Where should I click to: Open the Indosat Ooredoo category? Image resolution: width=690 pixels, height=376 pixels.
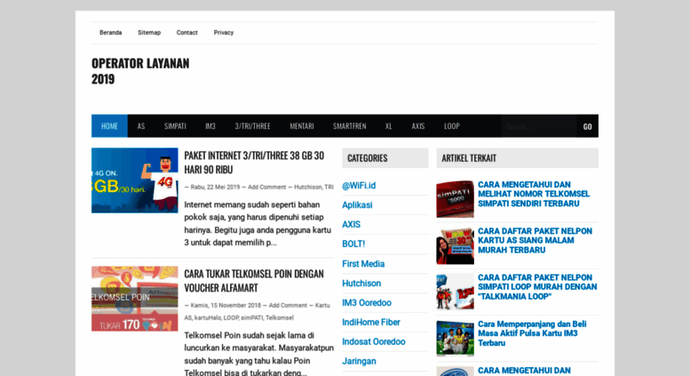point(374,341)
